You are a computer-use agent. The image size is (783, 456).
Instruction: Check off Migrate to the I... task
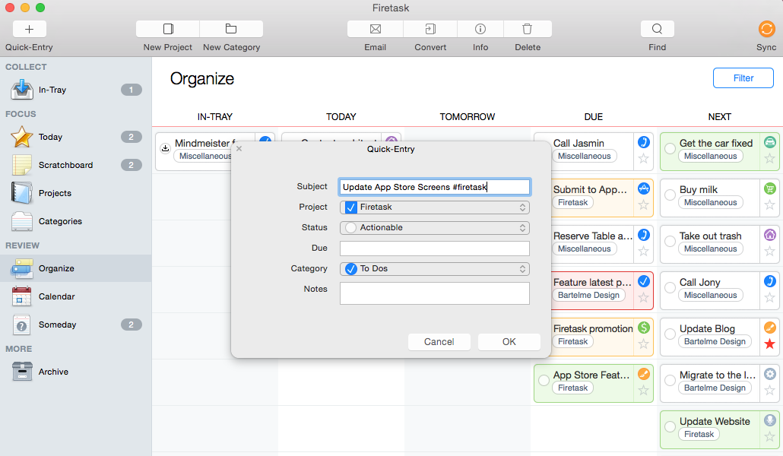670,381
